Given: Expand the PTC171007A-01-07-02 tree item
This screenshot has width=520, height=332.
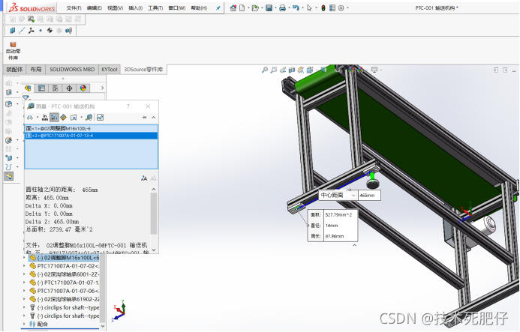Looking at the screenshot, I should 24,266.
